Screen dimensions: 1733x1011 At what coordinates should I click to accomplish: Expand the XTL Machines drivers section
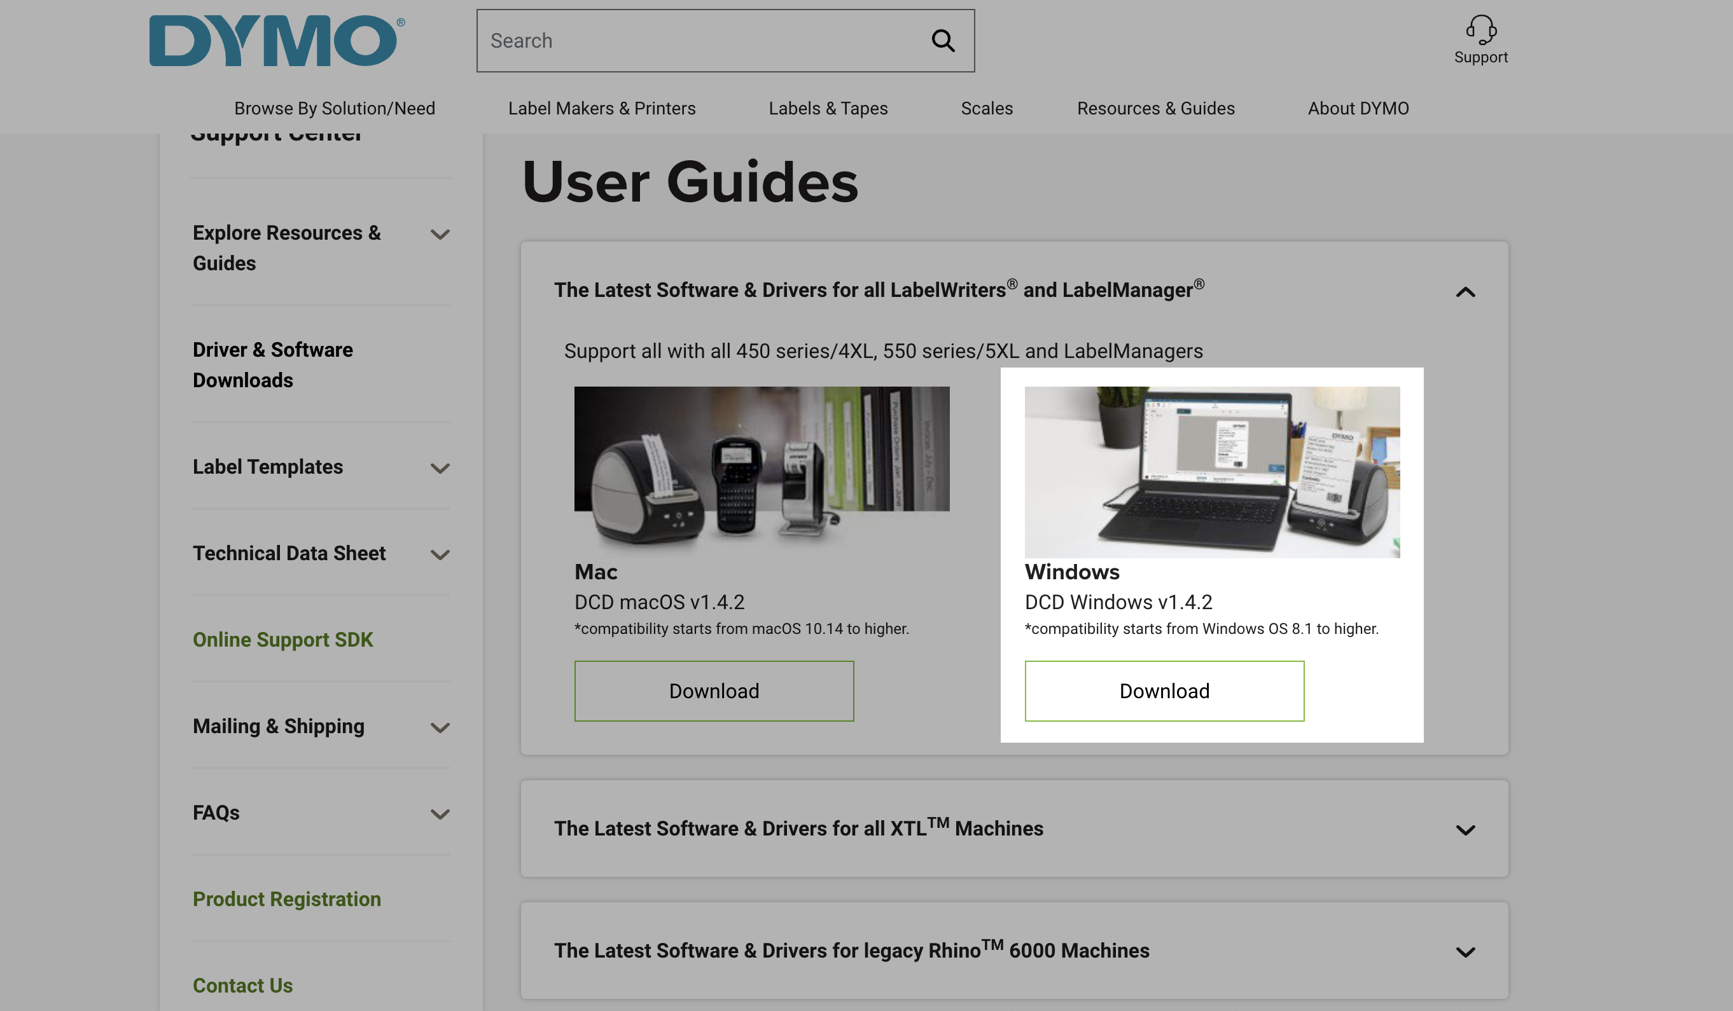1466,830
